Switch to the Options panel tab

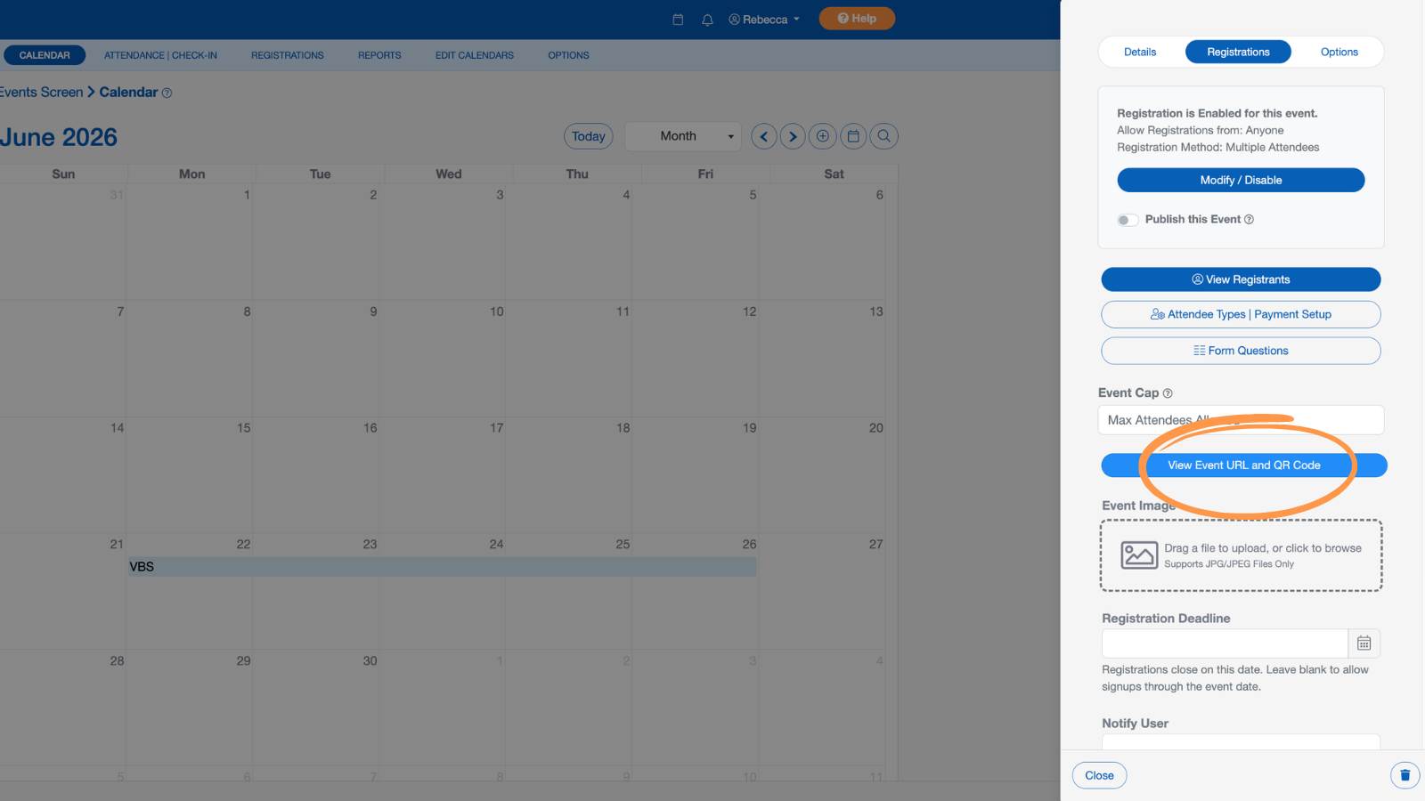[1339, 53]
